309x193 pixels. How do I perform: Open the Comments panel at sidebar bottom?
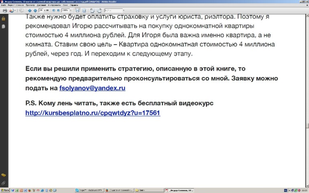tap(3, 175)
